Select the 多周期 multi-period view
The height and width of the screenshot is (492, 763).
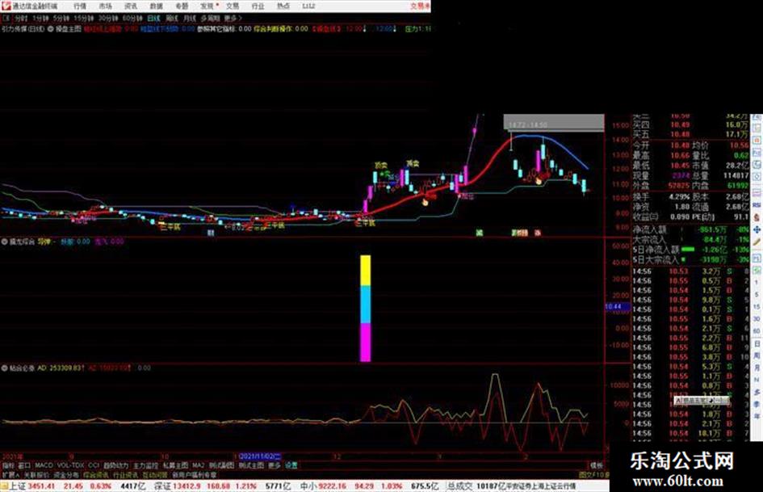210,18
